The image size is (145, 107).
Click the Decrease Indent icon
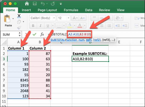[x=118, y=26]
